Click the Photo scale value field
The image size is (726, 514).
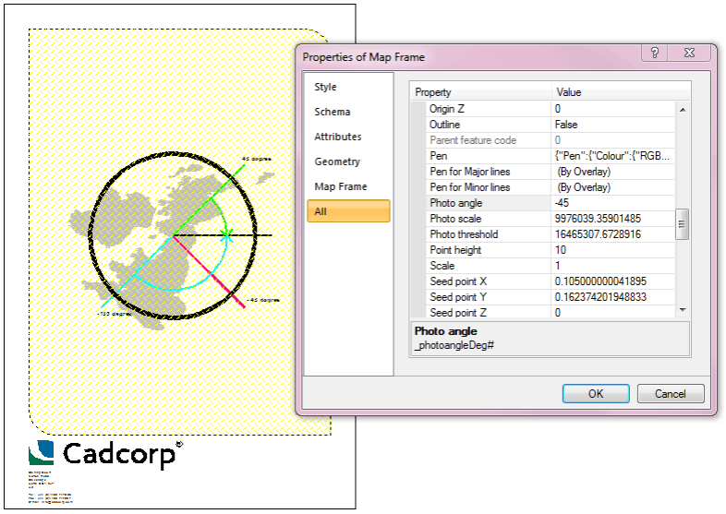tap(613, 219)
